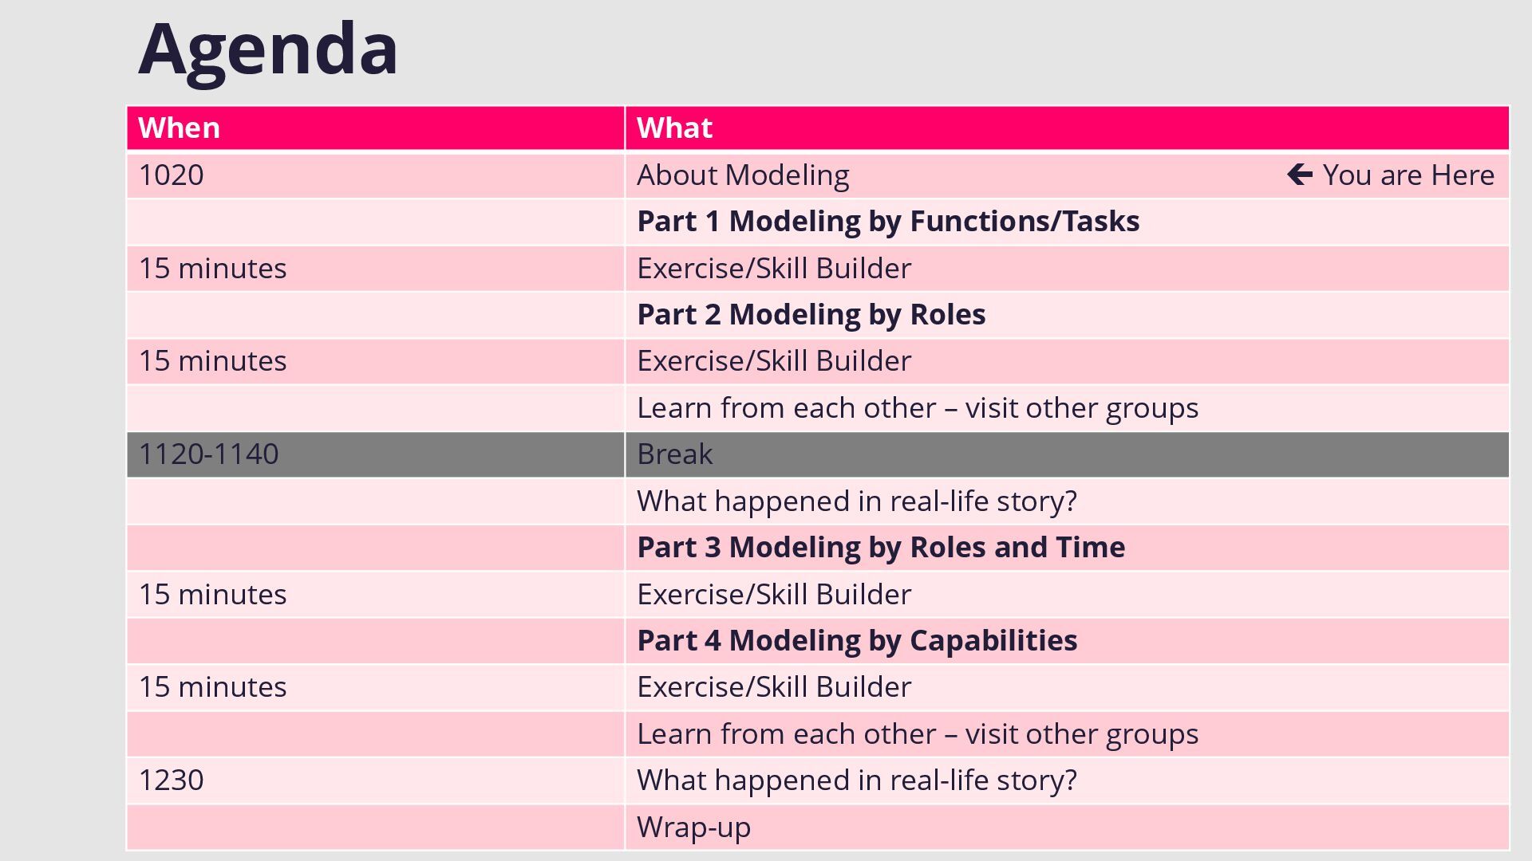Click the 1230 time cell

[x=172, y=780]
